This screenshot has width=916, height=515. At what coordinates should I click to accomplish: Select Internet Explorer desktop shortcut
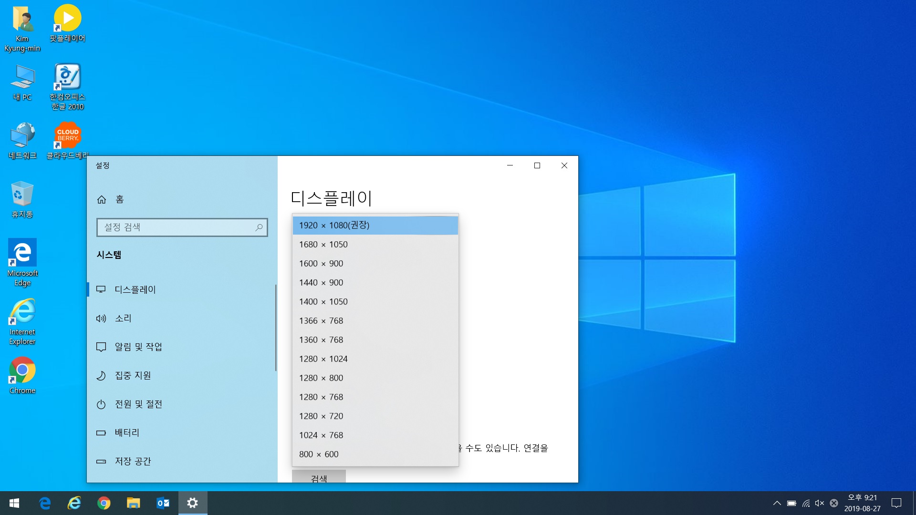[22, 322]
